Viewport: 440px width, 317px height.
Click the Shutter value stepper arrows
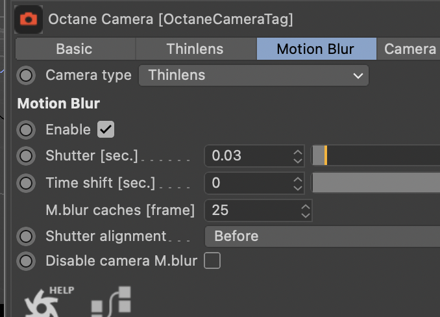point(298,156)
